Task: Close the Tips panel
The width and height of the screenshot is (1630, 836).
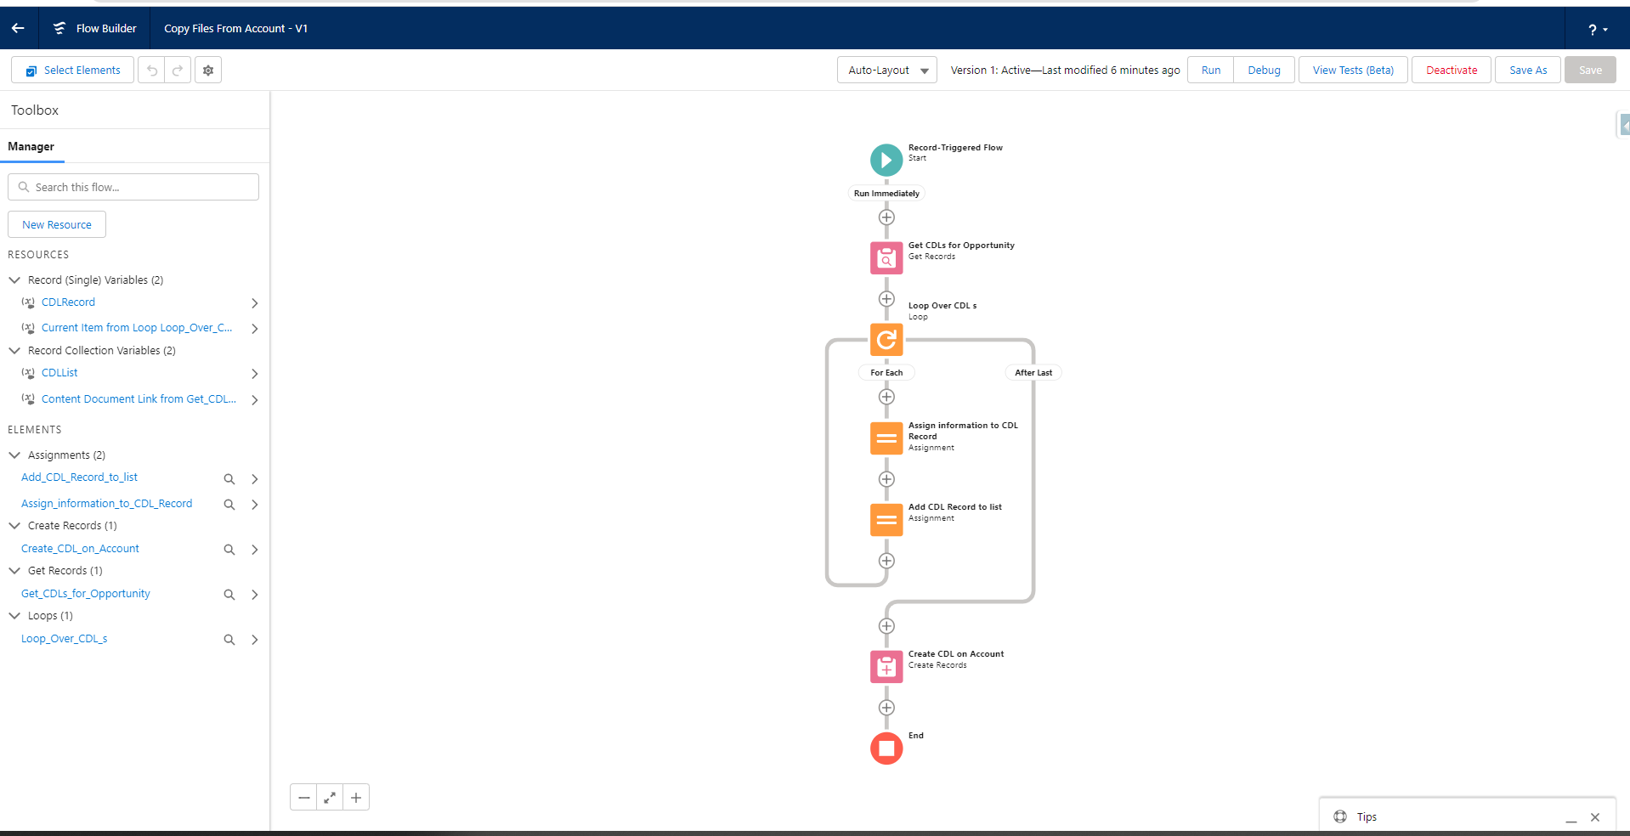Action: [1595, 817]
